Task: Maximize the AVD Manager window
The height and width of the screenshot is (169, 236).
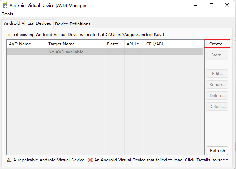Action: 211,5
